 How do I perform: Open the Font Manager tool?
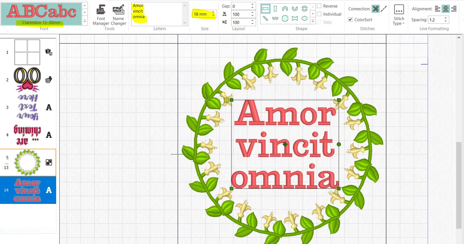[x=101, y=15]
